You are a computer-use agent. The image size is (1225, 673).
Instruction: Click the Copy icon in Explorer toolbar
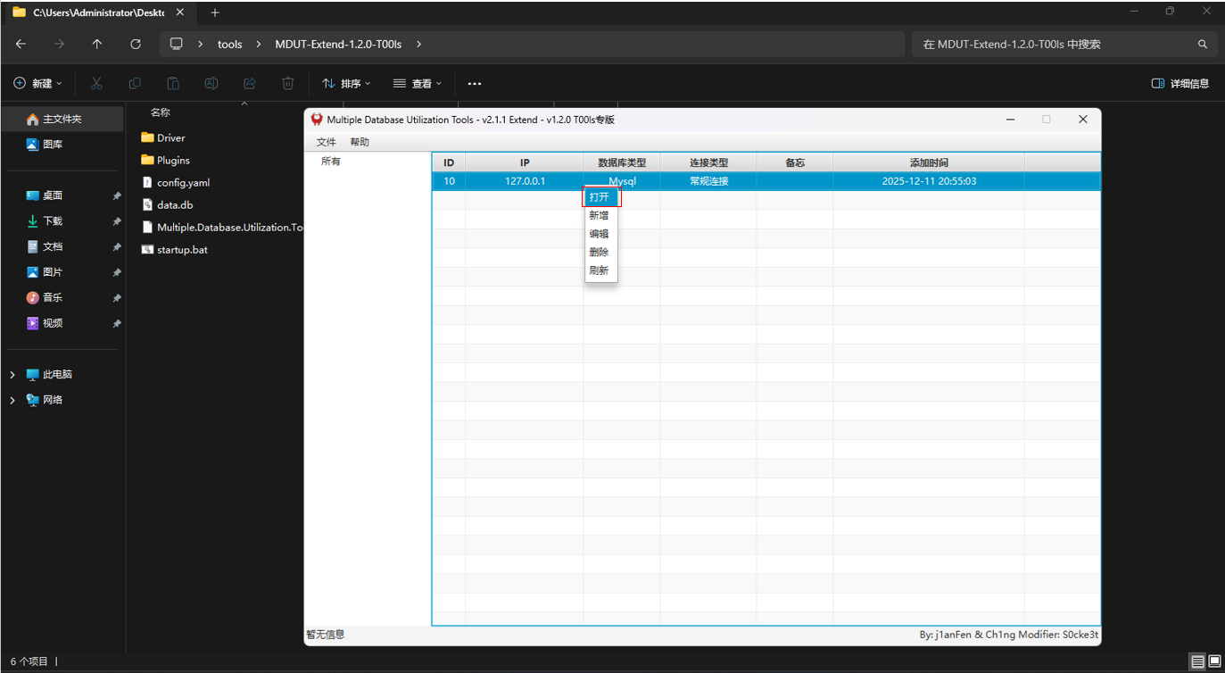pyautogui.click(x=135, y=83)
